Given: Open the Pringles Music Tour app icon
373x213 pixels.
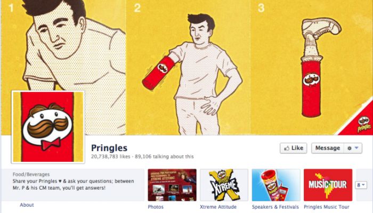Looking at the screenshot, I should click(x=327, y=185).
